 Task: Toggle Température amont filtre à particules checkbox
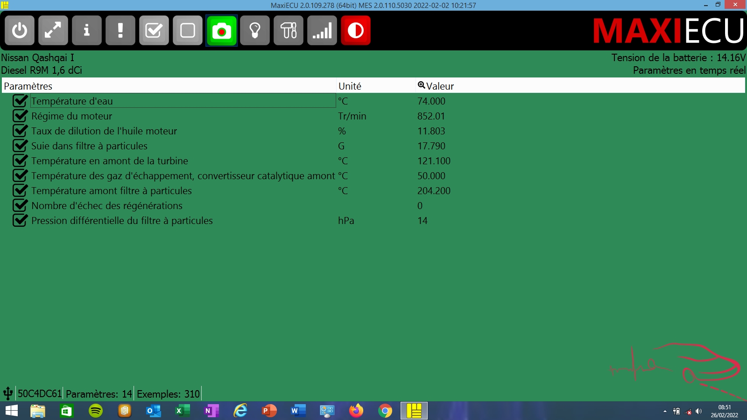(x=20, y=190)
